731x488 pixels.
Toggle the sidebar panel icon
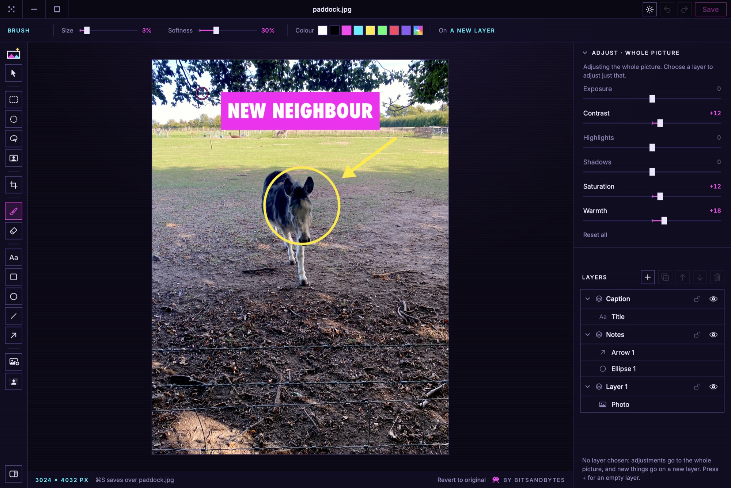(14, 474)
